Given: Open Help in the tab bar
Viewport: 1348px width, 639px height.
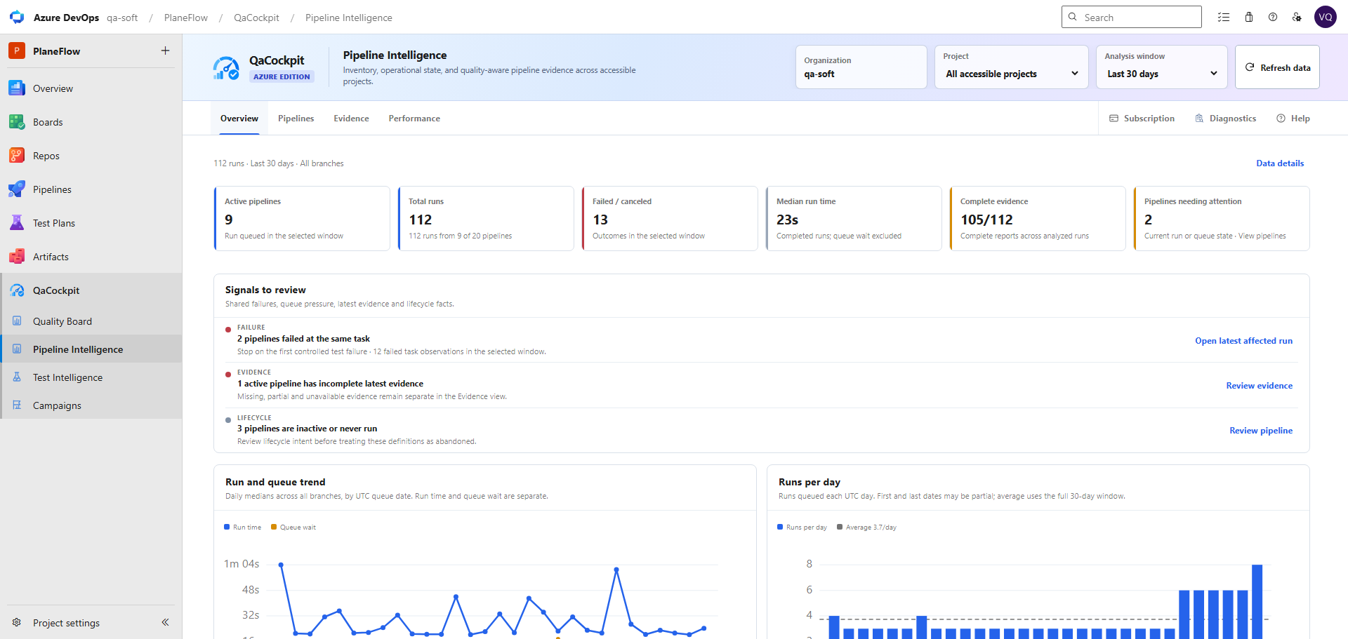Looking at the screenshot, I should (x=1293, y=119).
